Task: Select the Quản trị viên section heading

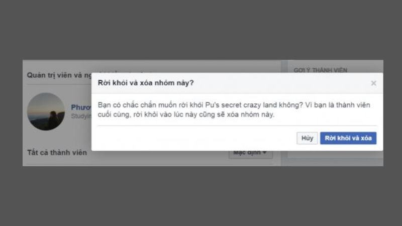Action: tap(59, 75)
